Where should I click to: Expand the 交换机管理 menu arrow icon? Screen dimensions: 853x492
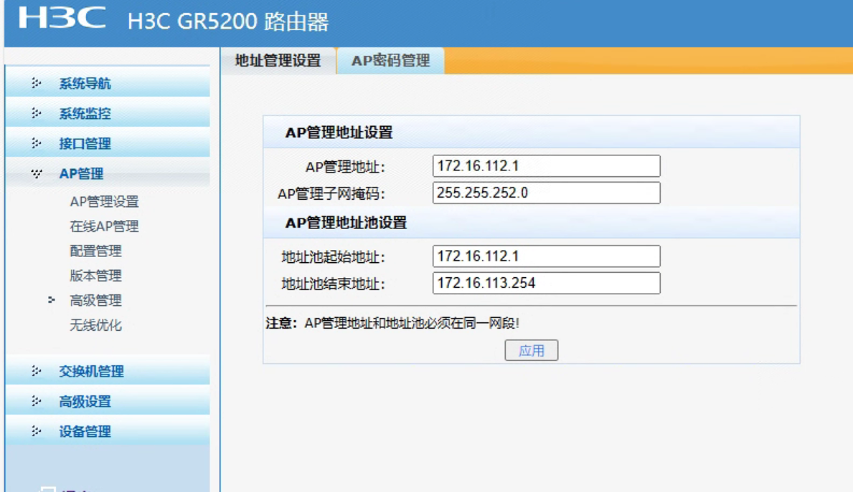36,371
